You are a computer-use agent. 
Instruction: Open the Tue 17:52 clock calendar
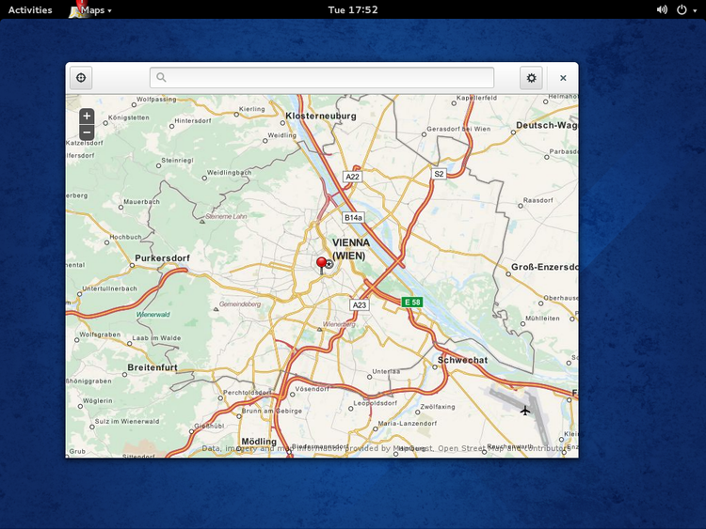(353, 9)
